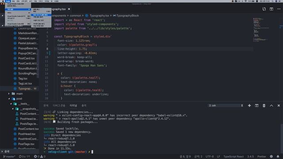Choose the highlighted item in the preferences submenu
283x159 pixels.
point(41,15)
